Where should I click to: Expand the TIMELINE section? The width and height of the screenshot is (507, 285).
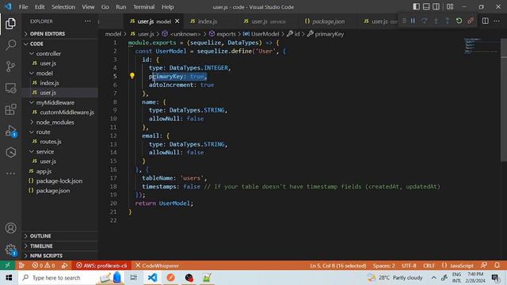(x=60, y=246)
